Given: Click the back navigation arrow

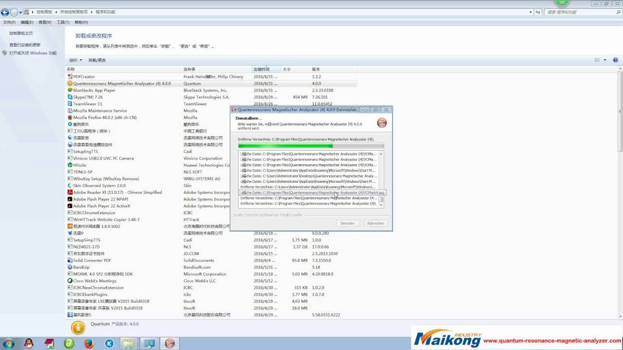Looking at the screenshot, I should [5, 12].
